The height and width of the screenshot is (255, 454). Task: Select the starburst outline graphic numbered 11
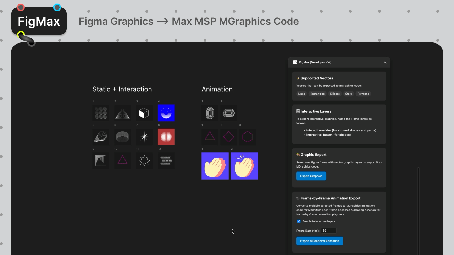pos(144,160)
